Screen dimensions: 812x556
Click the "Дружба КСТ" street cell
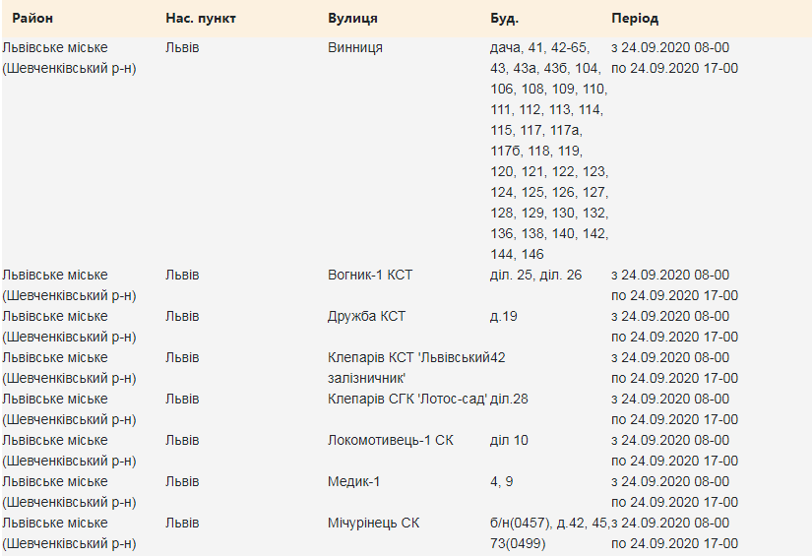(366, 316)
